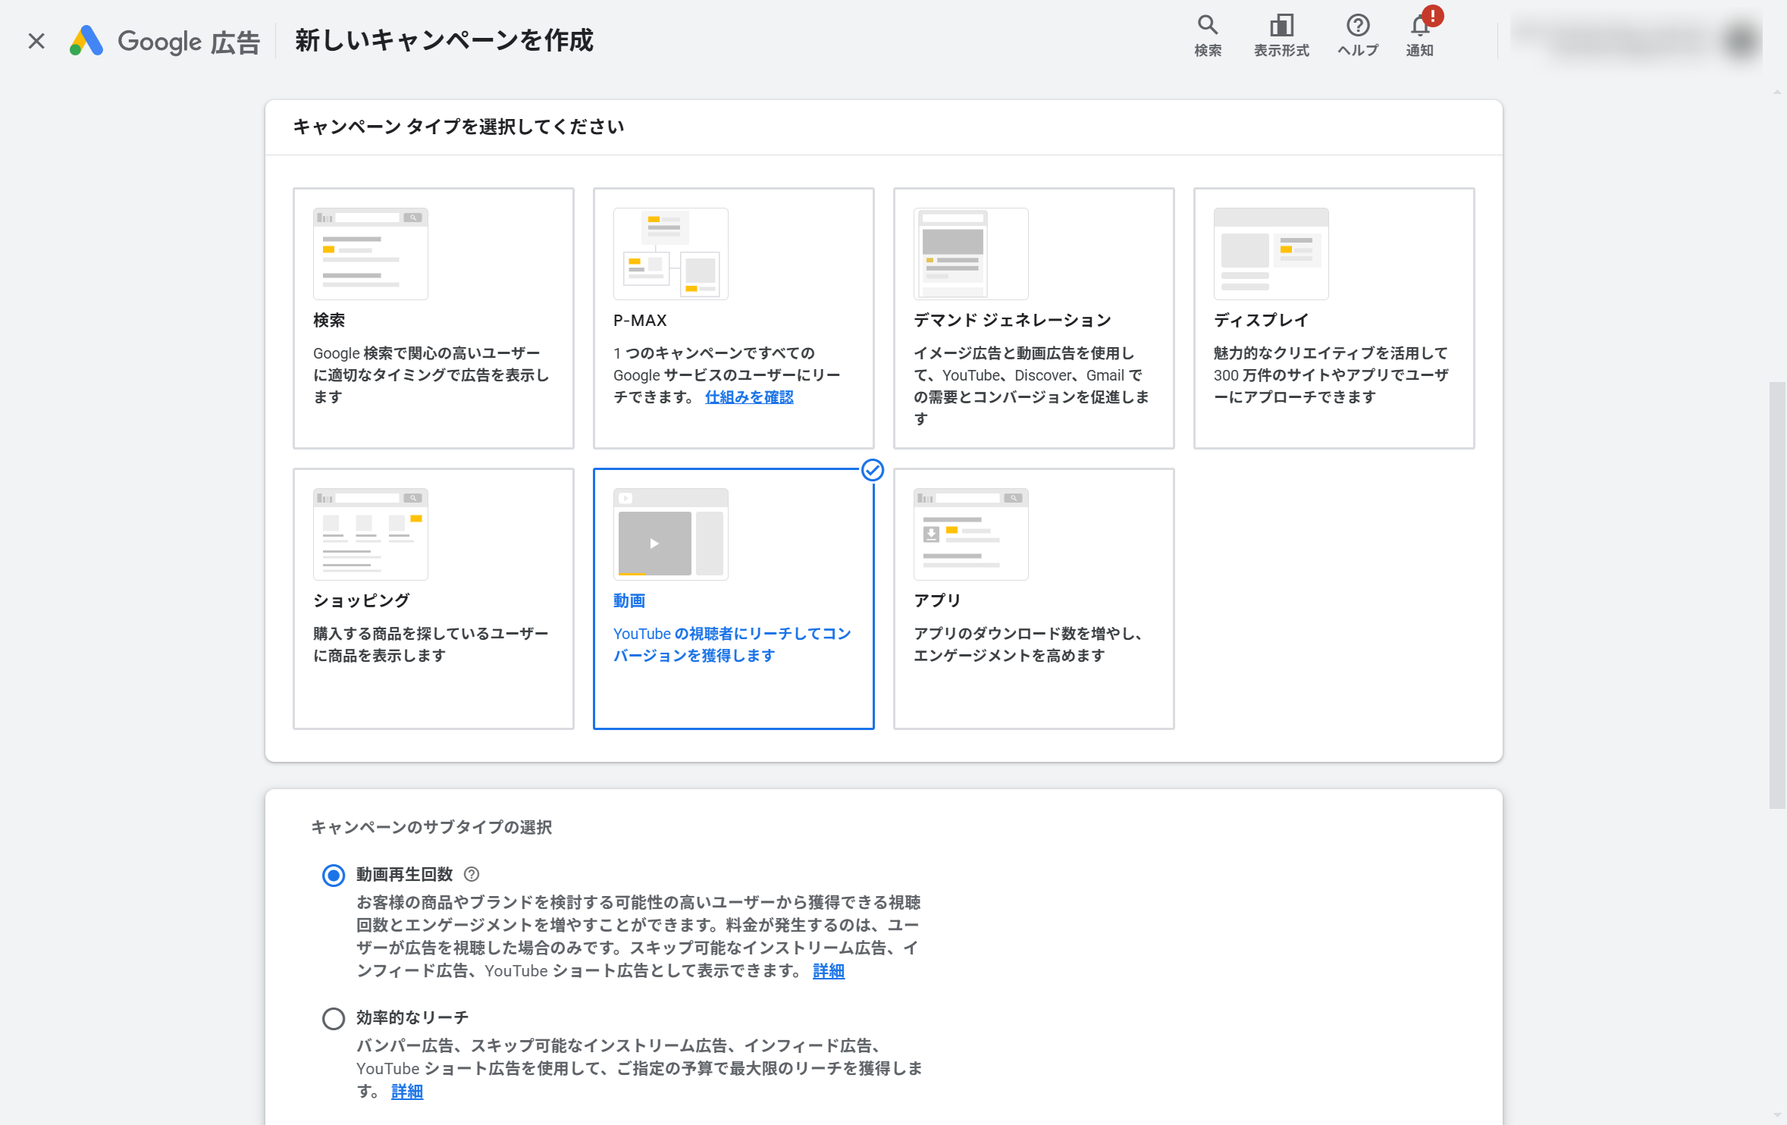
Task: Choose the デマンド ジェネレーション campaign title
Action: pyautogui.click(x=1012, y=320)
